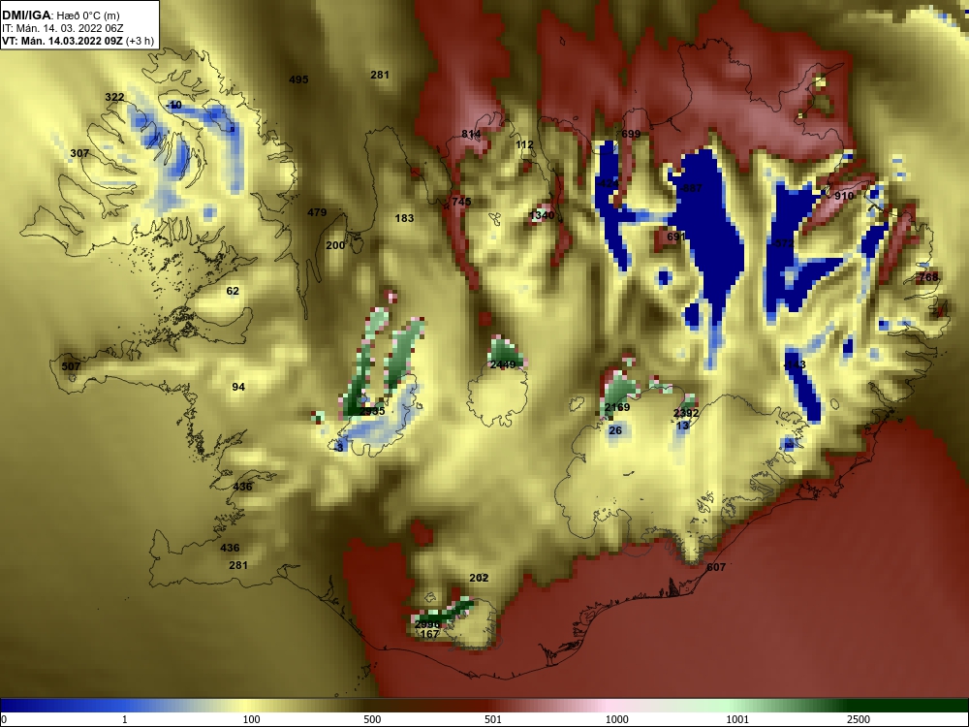Click the map value -143
Screen dimensions: 969x727
pos(795,364)
